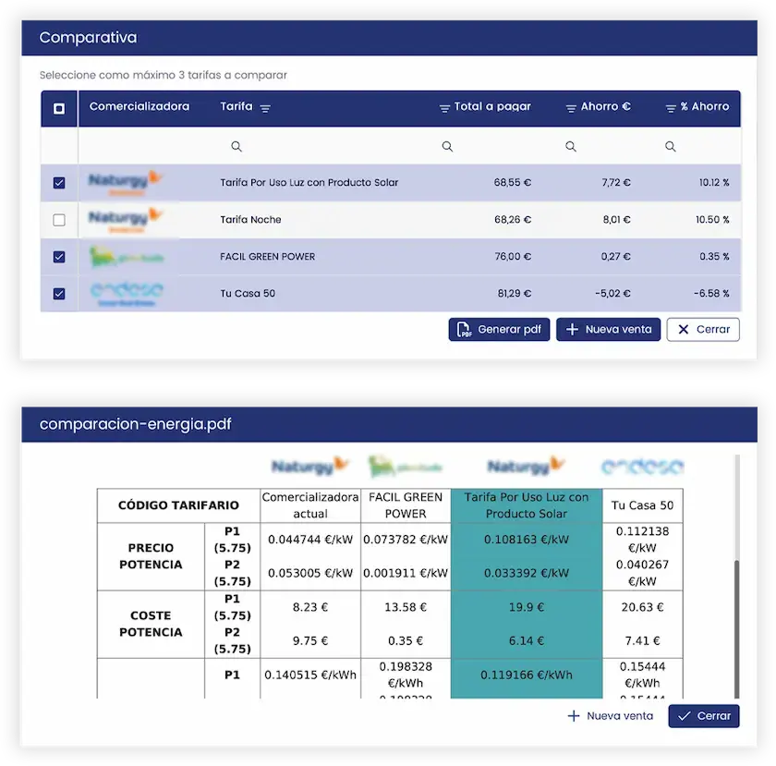Click Generar pdf button
This screenshot has height=766, width=776.
click(500, 329)
